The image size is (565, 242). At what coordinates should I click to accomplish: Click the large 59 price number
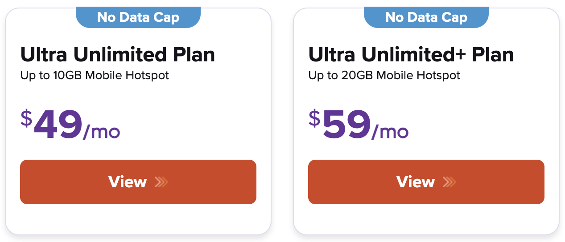tap(346, 125)
